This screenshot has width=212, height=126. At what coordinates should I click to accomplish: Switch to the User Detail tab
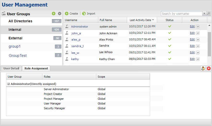11,68
